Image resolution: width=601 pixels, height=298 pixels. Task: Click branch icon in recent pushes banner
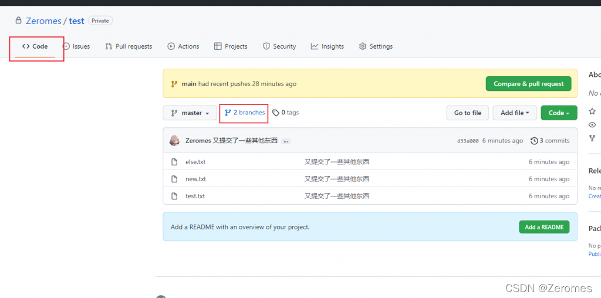point(174,84)
